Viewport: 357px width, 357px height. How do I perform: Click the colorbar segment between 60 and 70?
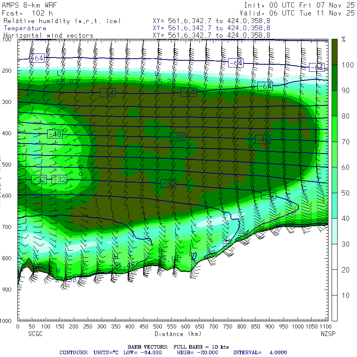(334, 154)
